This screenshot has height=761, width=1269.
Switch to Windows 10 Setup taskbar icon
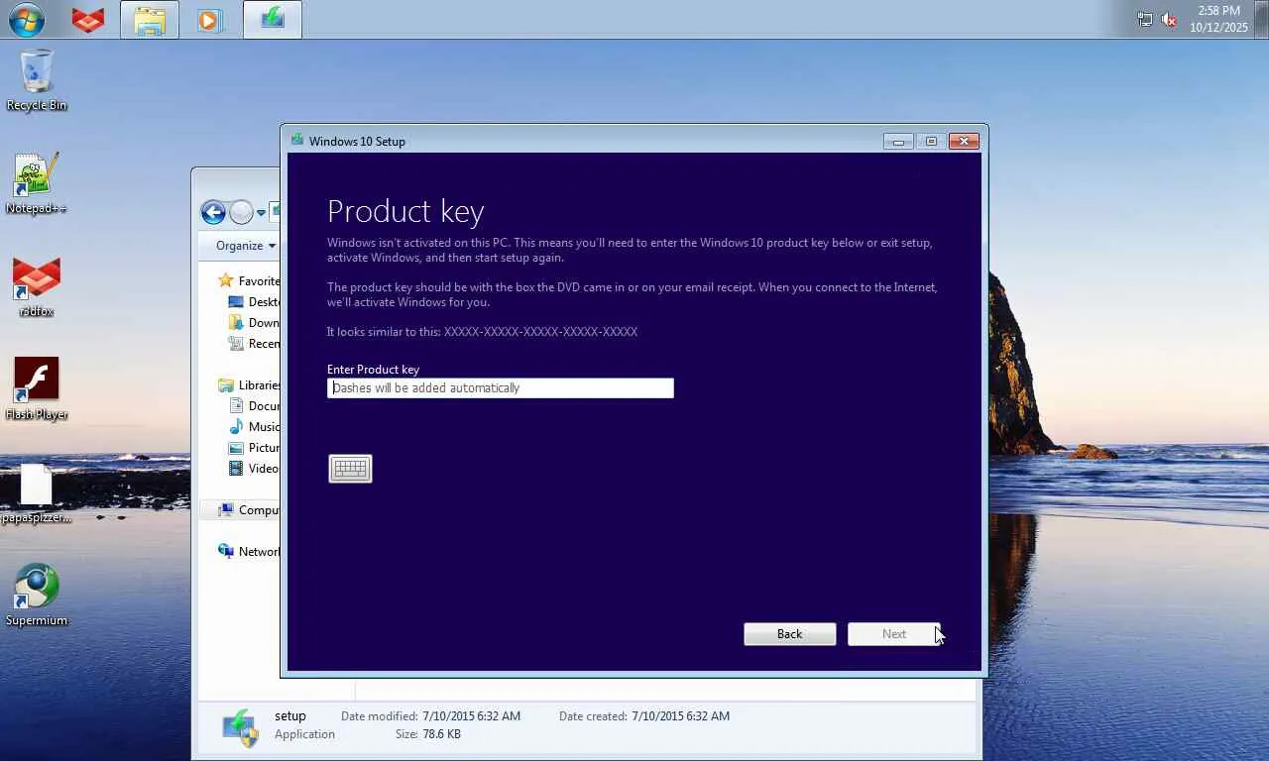click(x=273, y=20)
